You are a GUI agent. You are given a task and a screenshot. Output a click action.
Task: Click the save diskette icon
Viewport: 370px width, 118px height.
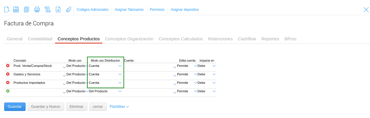pyautogui.click(x=16, y=10)
